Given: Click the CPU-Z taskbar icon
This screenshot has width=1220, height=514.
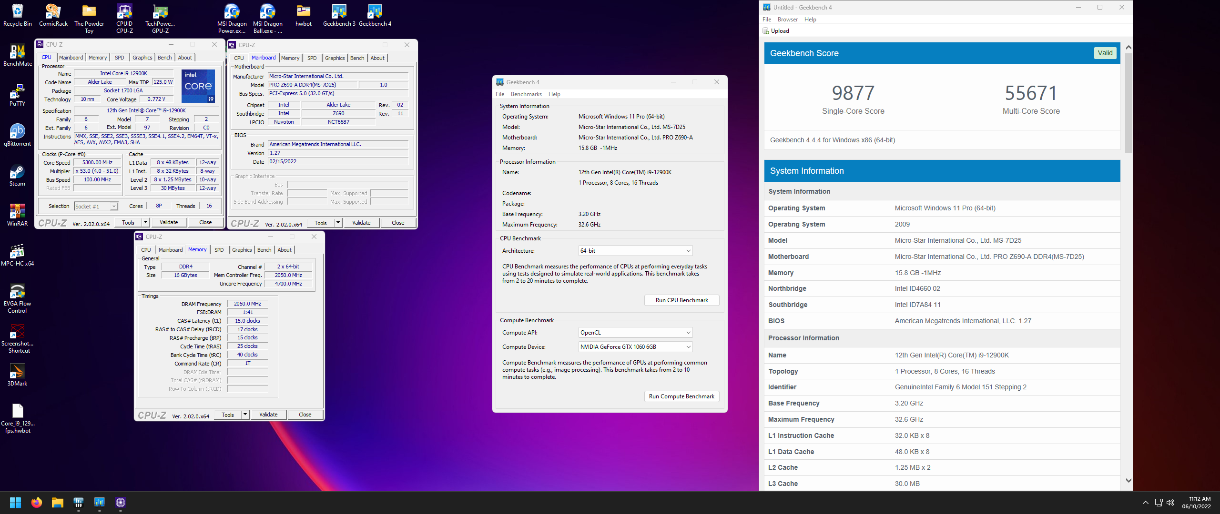Looking at the screenshot, I should point(121,503).
